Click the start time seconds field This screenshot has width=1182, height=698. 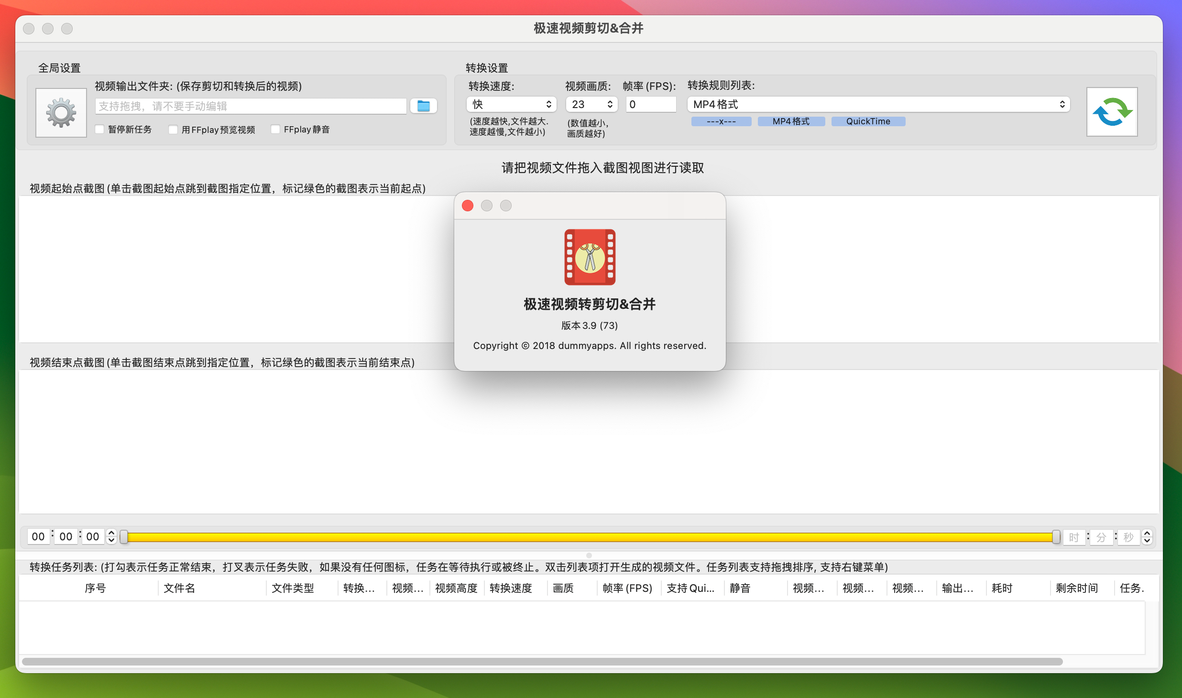[93, 536]
